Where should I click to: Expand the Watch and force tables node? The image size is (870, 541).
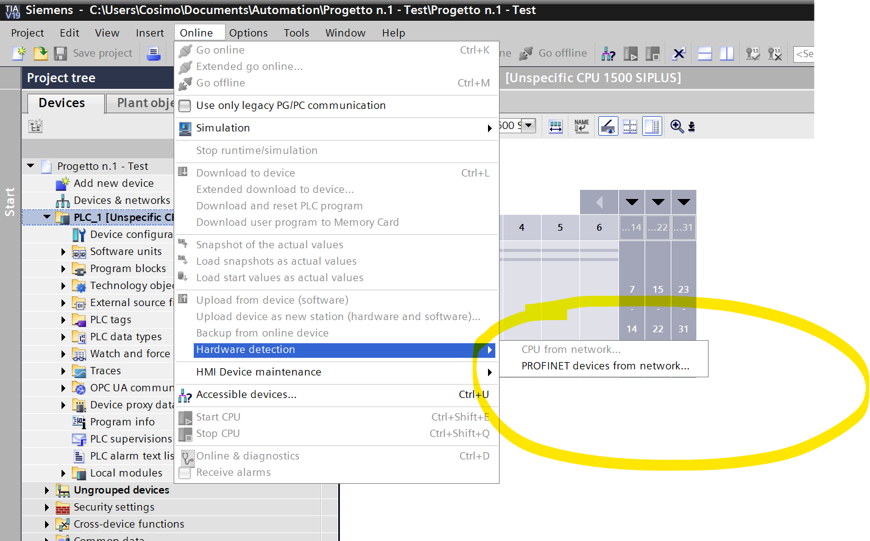pyautogui.click(x=63, y=354)
